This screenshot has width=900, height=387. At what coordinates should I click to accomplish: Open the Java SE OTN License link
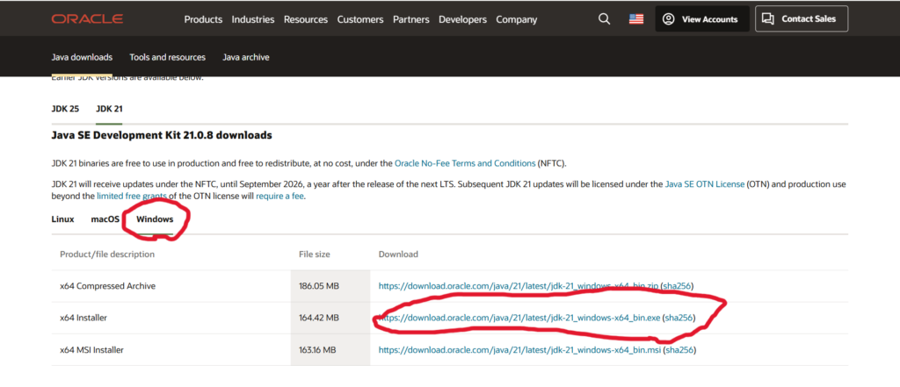click(x=704, y=183)
